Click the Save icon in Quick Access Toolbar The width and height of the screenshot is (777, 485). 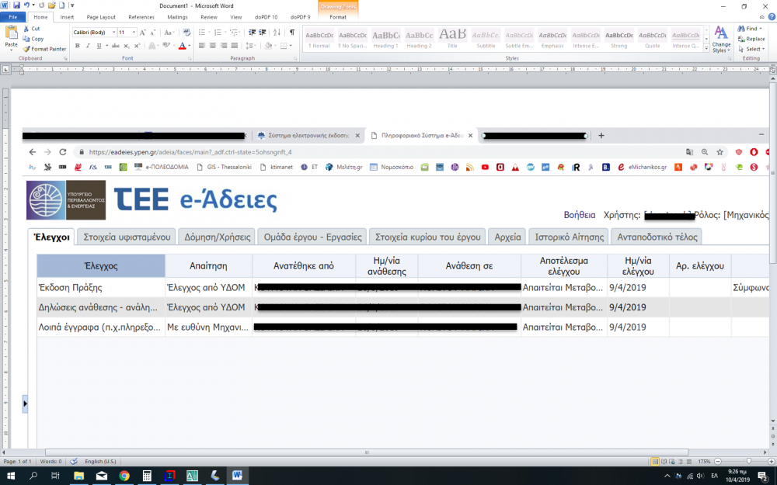coord(16,5)
